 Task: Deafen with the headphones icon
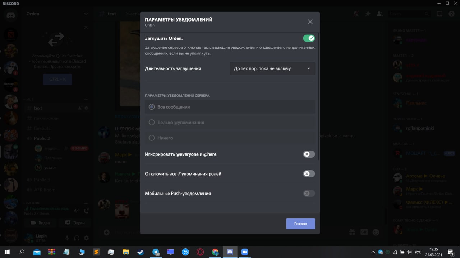click(77, 238)
